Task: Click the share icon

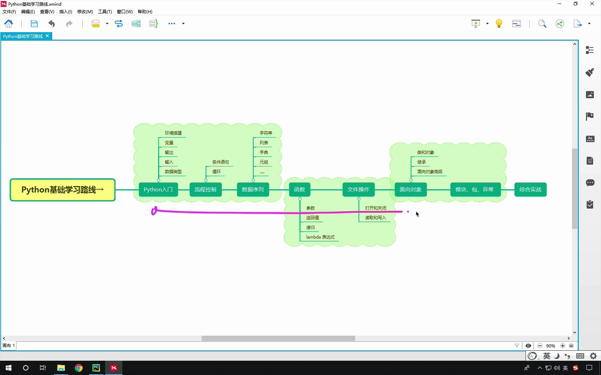Action: (x=560, y=24)
